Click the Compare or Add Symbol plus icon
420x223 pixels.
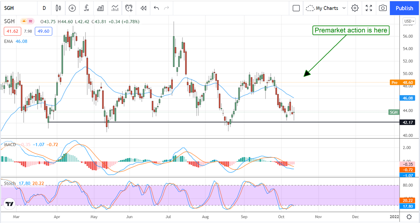coord(72,8)
